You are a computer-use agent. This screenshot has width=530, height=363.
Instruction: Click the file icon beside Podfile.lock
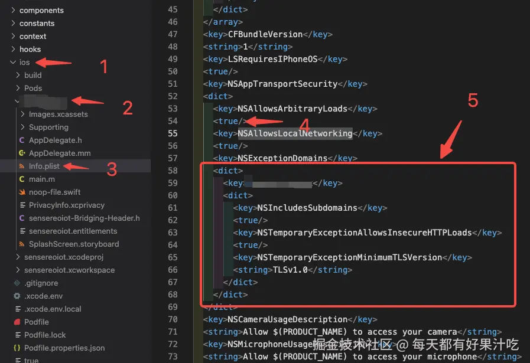pyautogui.click(x=18, y=335)
